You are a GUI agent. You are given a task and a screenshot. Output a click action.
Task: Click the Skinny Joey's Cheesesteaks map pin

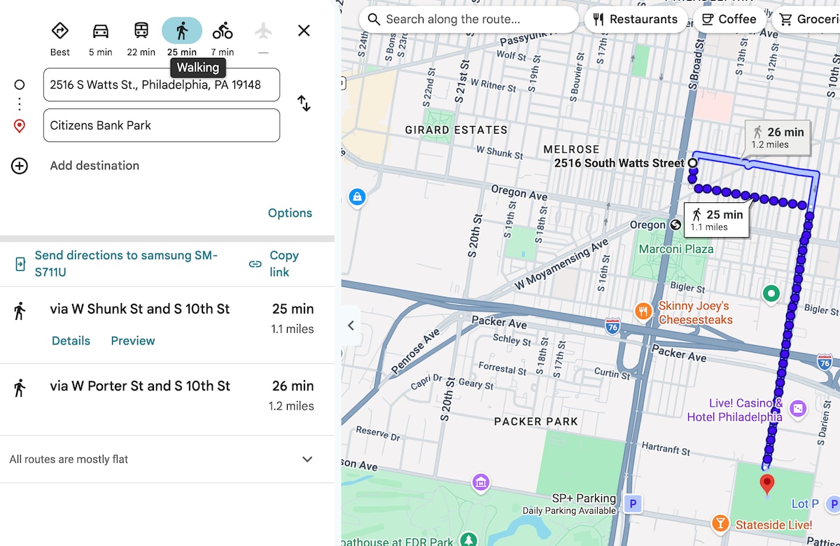coord(643,311)
